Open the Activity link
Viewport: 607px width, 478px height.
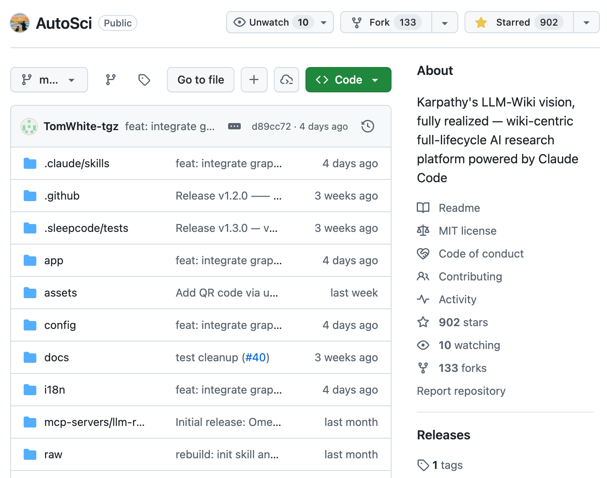coord(457,299)
